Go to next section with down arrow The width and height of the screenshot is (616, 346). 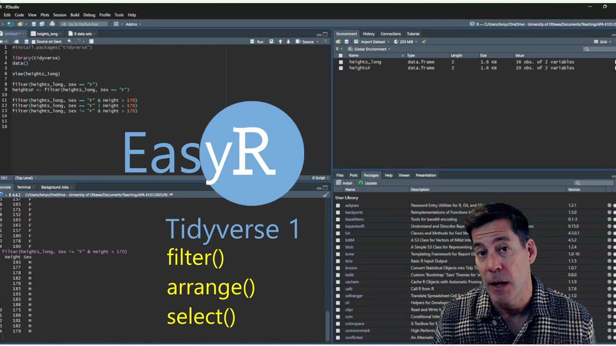tap(288, 41)
